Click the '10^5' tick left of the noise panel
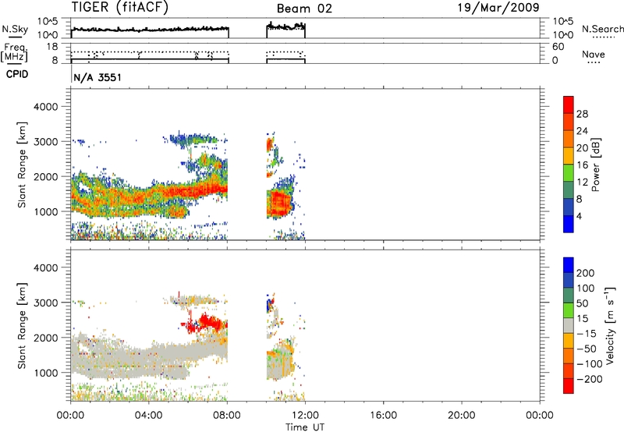Image resolution: width=624 pixels, height=432 pixels. click(48, 21)
